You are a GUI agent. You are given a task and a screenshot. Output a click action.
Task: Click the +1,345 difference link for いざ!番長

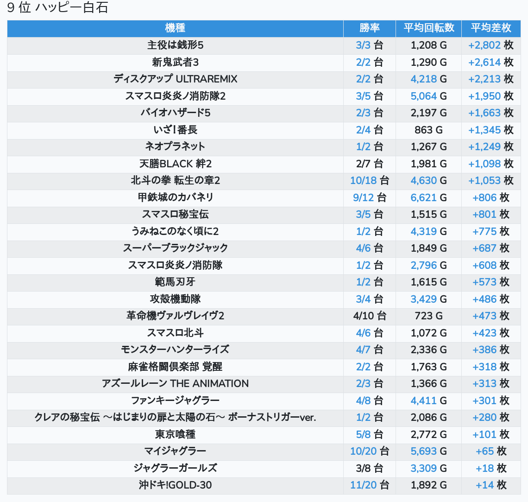point(484,130)
